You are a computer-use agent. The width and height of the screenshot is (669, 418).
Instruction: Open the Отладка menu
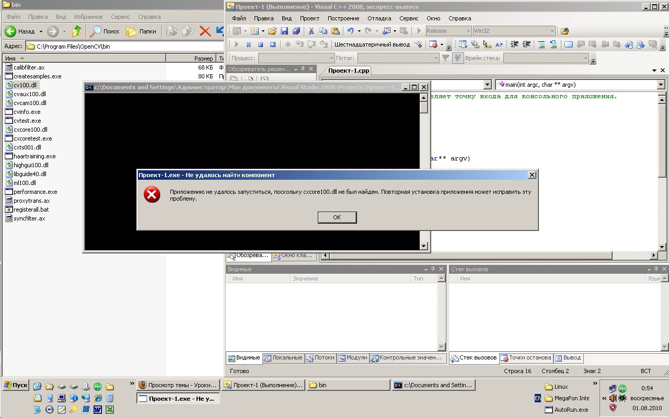pyautogui.click(x=379, y=18)
